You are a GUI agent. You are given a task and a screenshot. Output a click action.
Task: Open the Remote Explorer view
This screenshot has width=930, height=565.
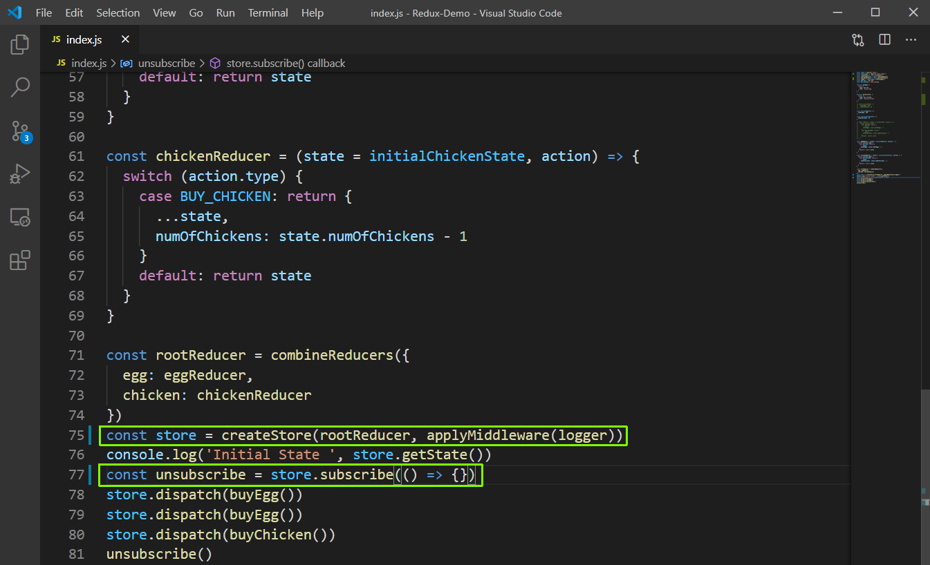pos(20,218)
